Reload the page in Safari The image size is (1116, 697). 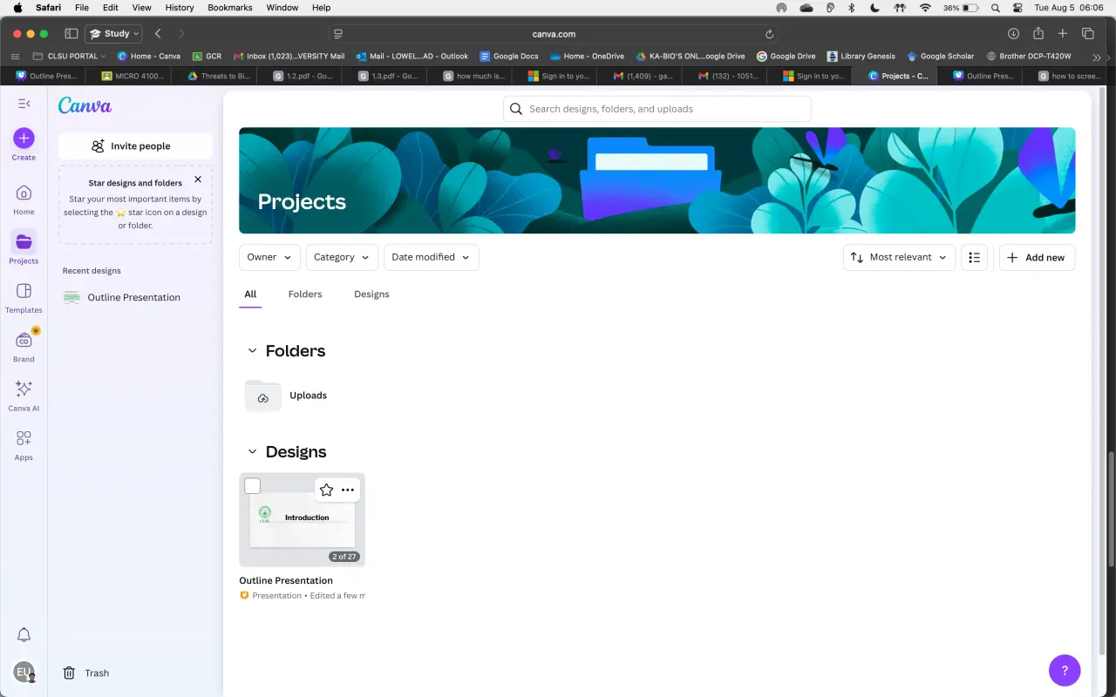pos(769,34)
